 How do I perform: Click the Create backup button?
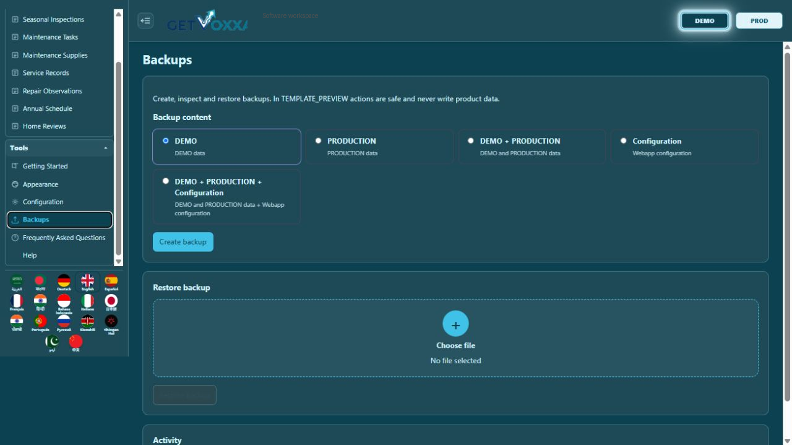pos(183,242)
